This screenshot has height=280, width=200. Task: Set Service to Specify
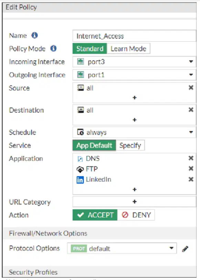[130, 145]
